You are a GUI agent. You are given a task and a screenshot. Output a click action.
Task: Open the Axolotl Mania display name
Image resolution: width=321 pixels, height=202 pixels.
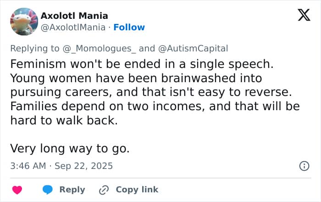74,16
